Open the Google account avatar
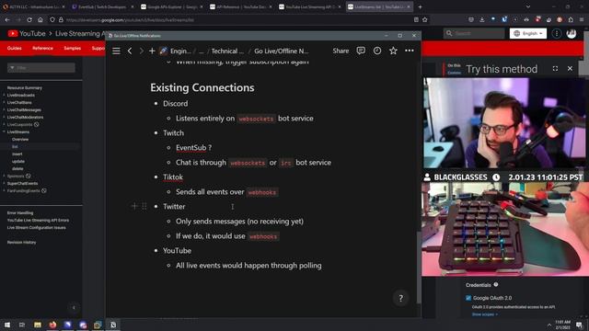589x331 pixels. tap(572, 33)
